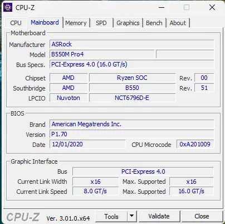The height and width of the screenshot is (224, 225).
Task: Open the About tab
Action: (x=178, y=23)
